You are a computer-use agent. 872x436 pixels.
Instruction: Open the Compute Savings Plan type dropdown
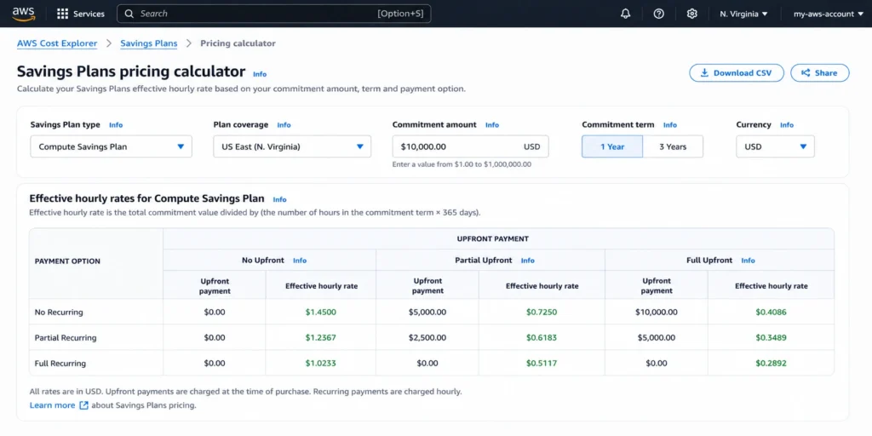click(112, 146)
